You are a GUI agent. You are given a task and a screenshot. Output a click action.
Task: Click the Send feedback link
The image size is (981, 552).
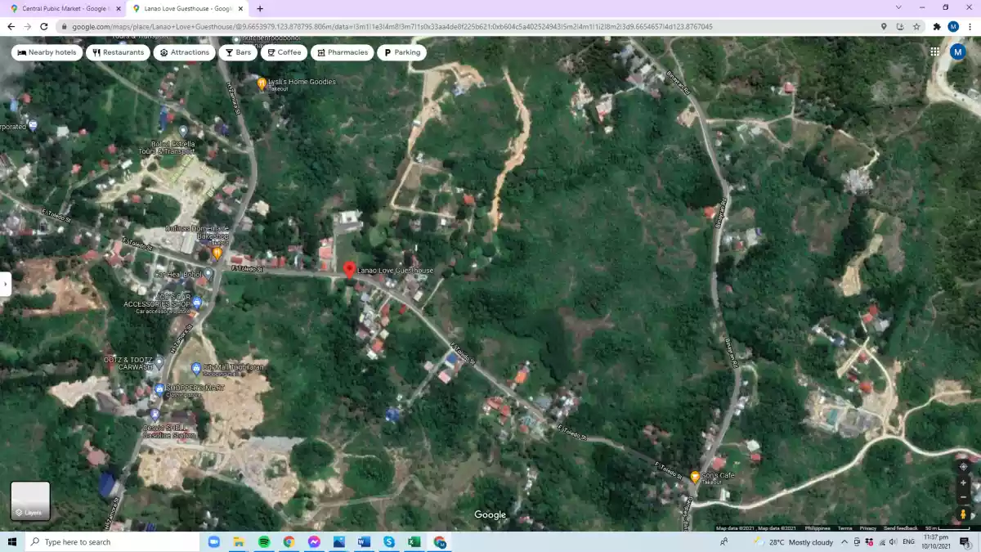(x=900, y=528)
